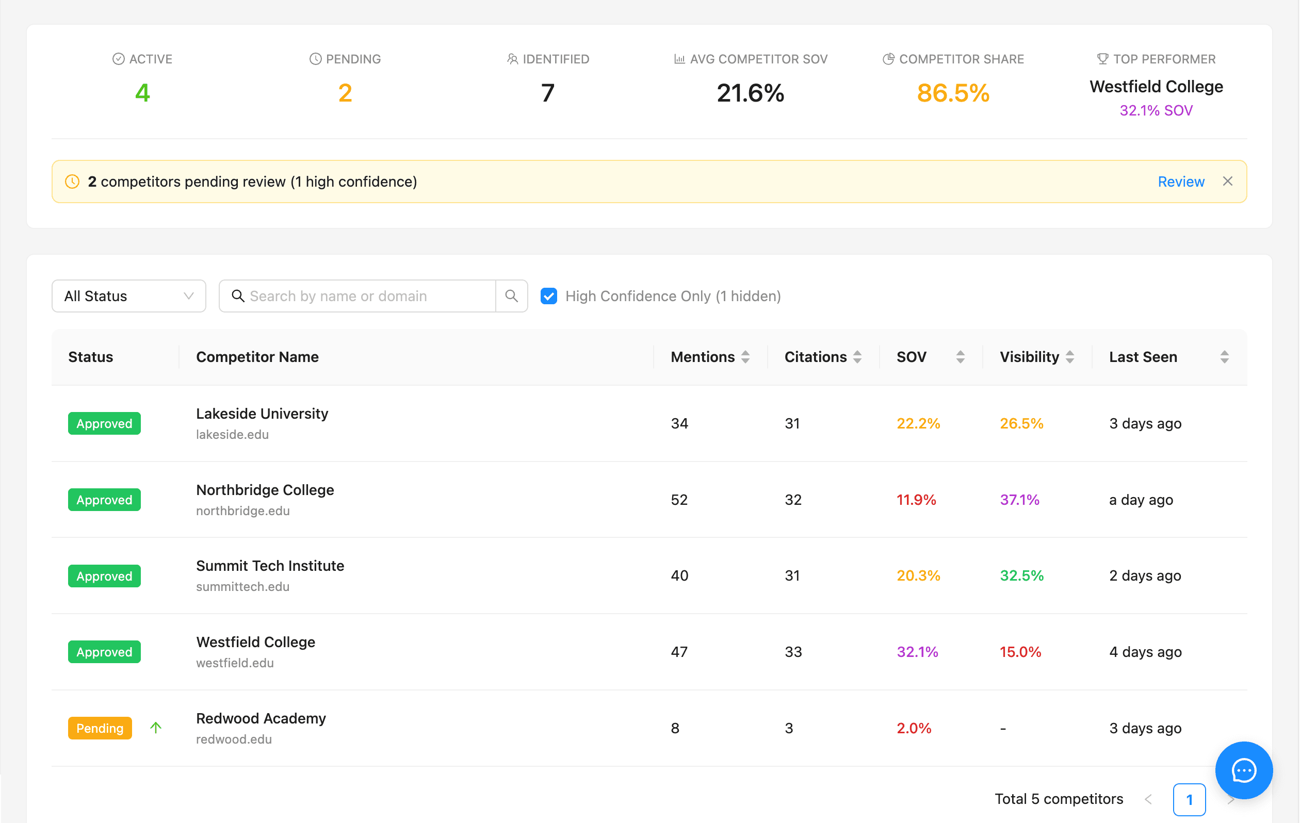
Task: Sort the table by Mentions column
Action: (745, 356)
